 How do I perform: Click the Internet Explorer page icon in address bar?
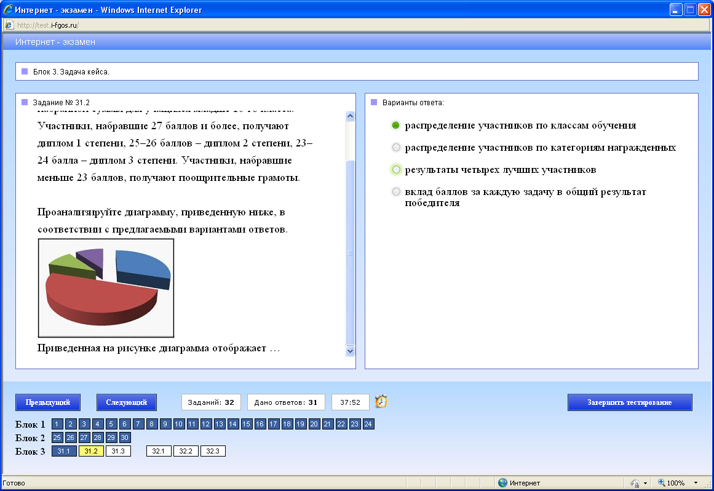9,25
